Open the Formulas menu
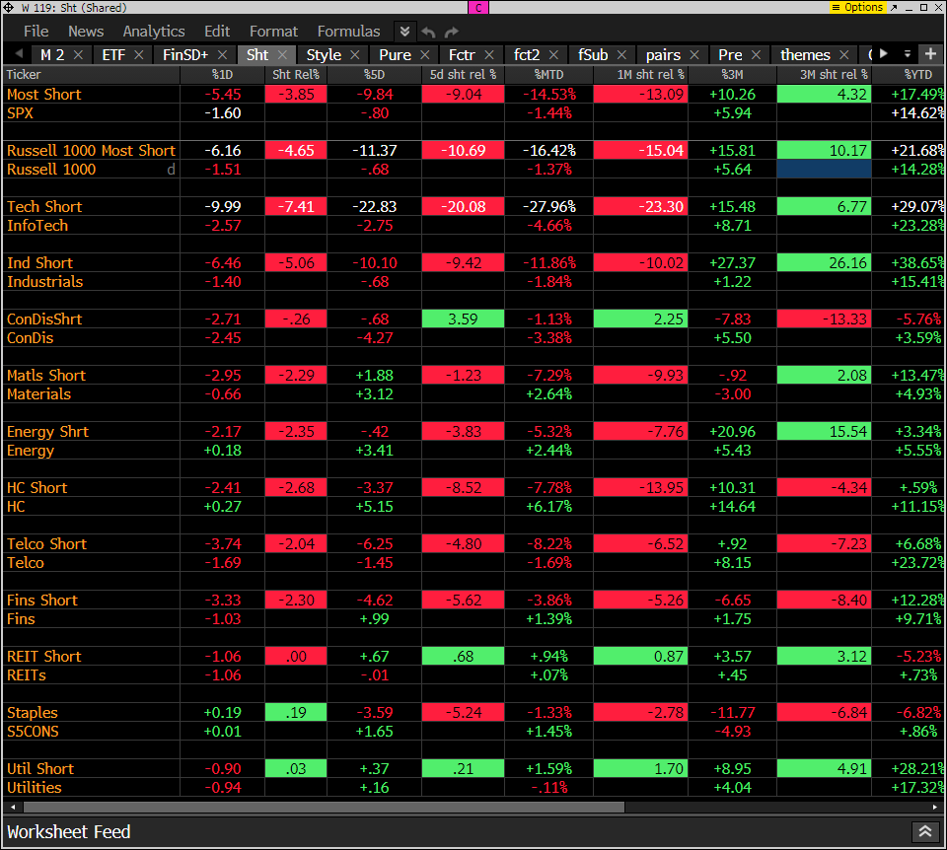947x850 pixels. 348,32
